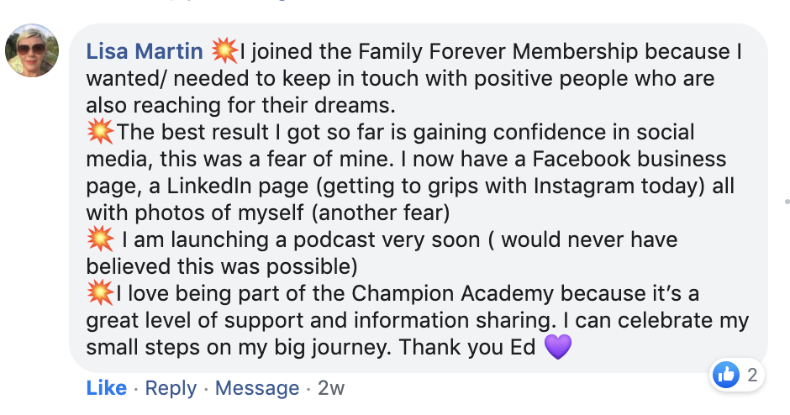The image size is (790, 415).
Task: Click the emoji before "I love being part"
Action: (x=101, y=293)
